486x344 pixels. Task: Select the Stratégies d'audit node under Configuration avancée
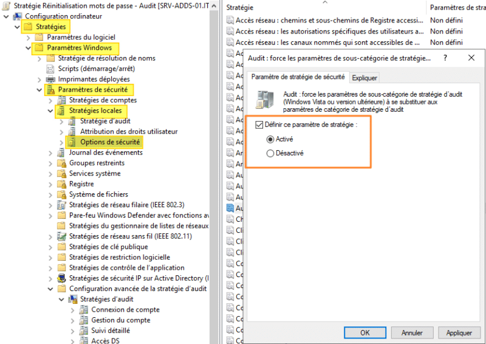point(107,300)
